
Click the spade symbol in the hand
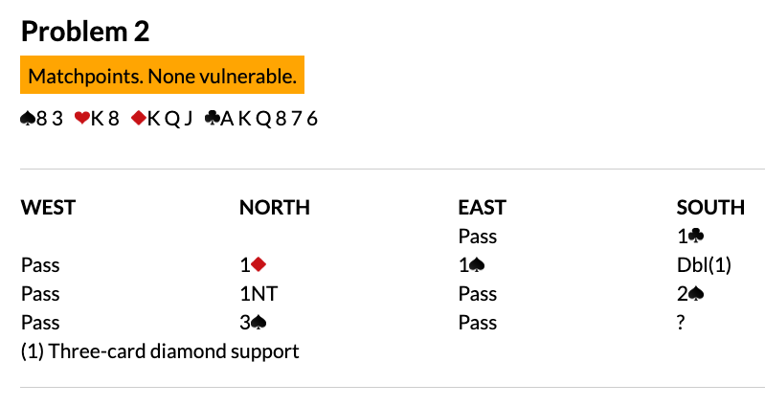[29, 120]
